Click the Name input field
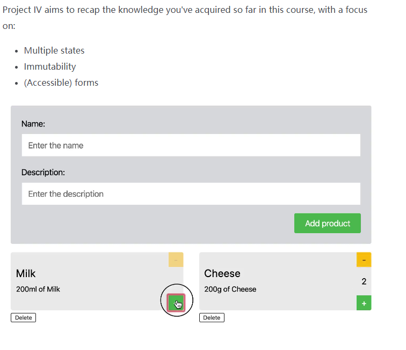 point(191,145)
